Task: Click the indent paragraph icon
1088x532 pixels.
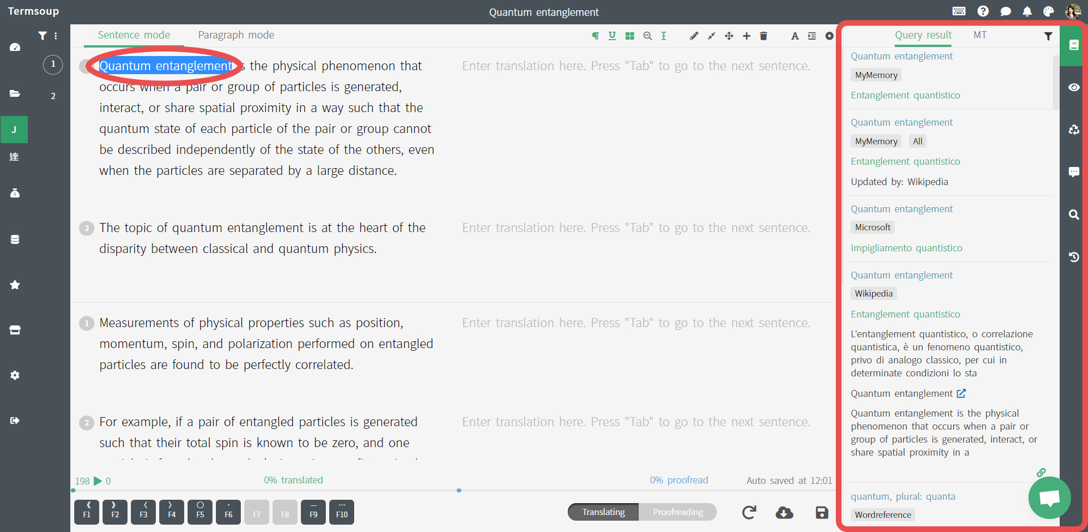Action: point(812,36)
